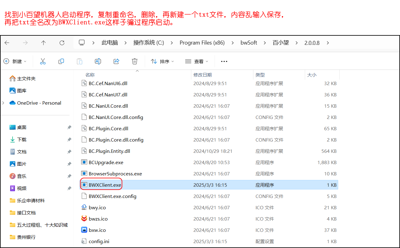This screenshot has height=248, width=400.
Task: Click the Copy icon in toolbar
Action: coord(61,61)
